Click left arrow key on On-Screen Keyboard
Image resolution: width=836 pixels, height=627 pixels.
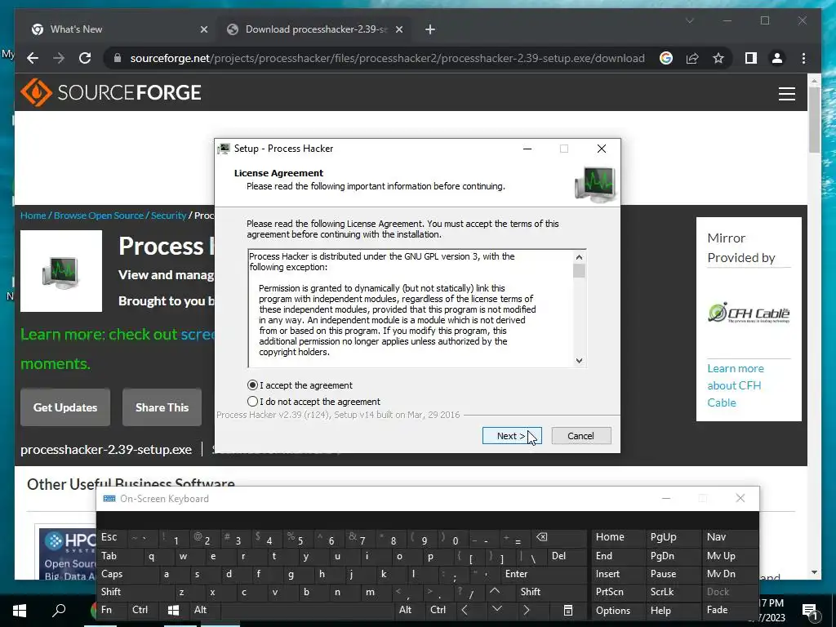tap(465, 610)
